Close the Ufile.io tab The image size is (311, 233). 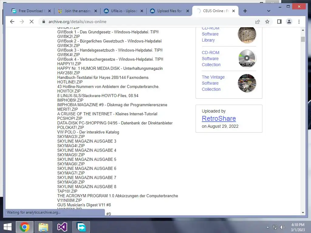click(142, 11)
